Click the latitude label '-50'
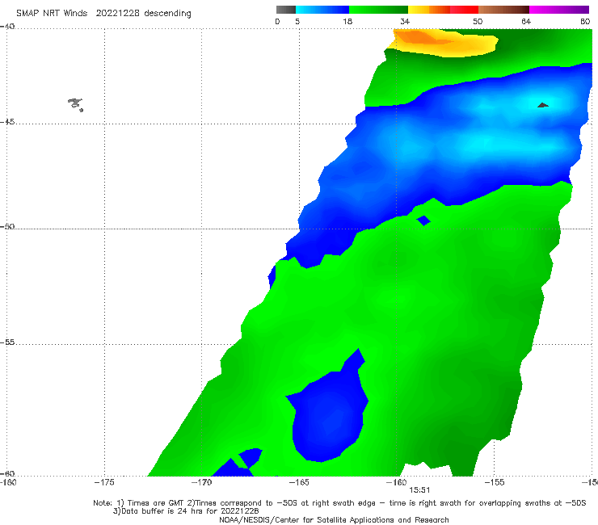Image resolution: width=598 pixels, height=525 pixels. click(x=7, y=227)
